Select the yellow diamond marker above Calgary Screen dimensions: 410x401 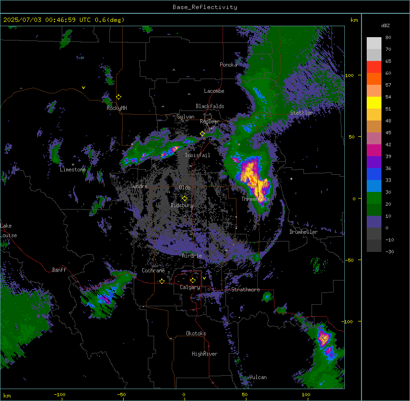pyautogui.click(x=193, y=281)
